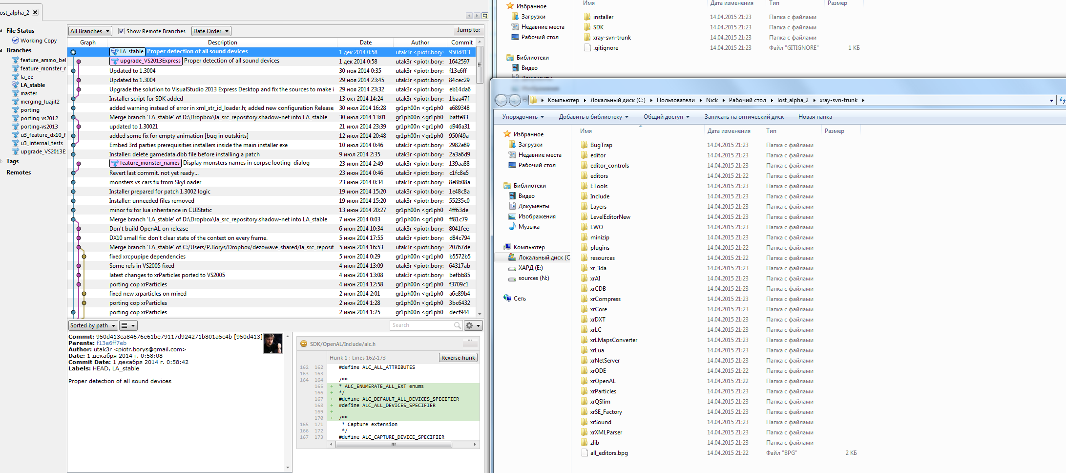Open the All Branches dropdown
The height and width of the screenshot is (473, 1066).
(90, 31)
